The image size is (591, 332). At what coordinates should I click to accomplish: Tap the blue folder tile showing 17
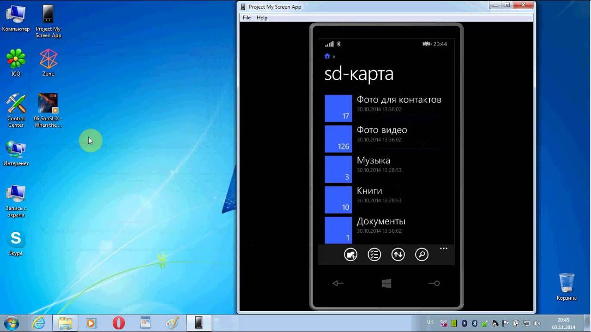point(338,108)
